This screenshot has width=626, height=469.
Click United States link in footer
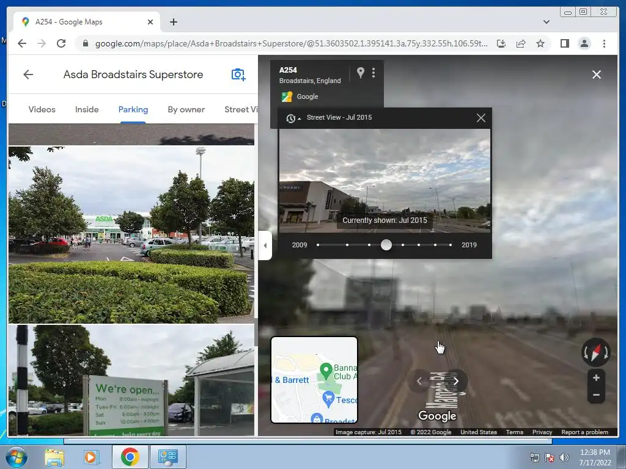coord(478,432)
